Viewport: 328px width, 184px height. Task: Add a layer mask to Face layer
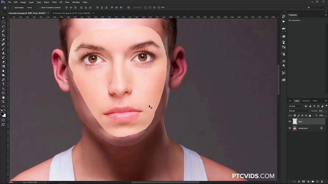click(x=303, y=182)
